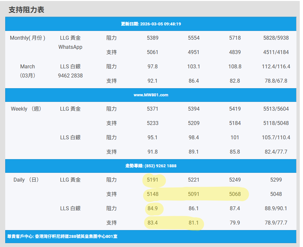The height and width of the screenshot is (247, 303).
Task: Click the 支持阻力表 page title
Action: pos(26,10)
